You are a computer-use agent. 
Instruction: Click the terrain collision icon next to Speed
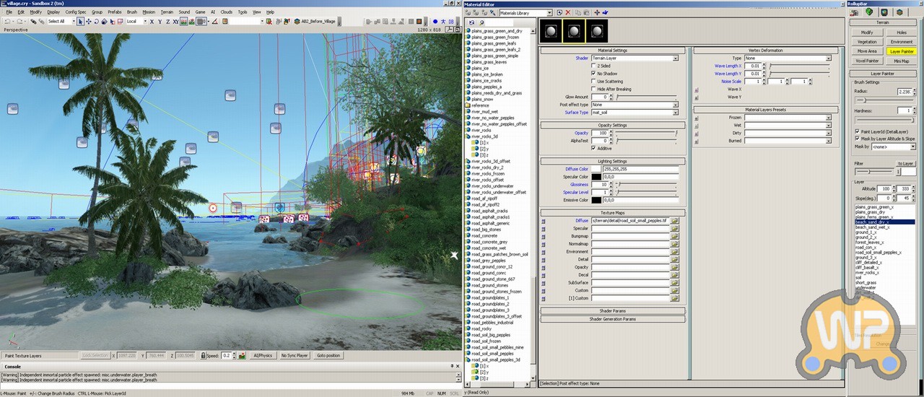tap(241, 356)
